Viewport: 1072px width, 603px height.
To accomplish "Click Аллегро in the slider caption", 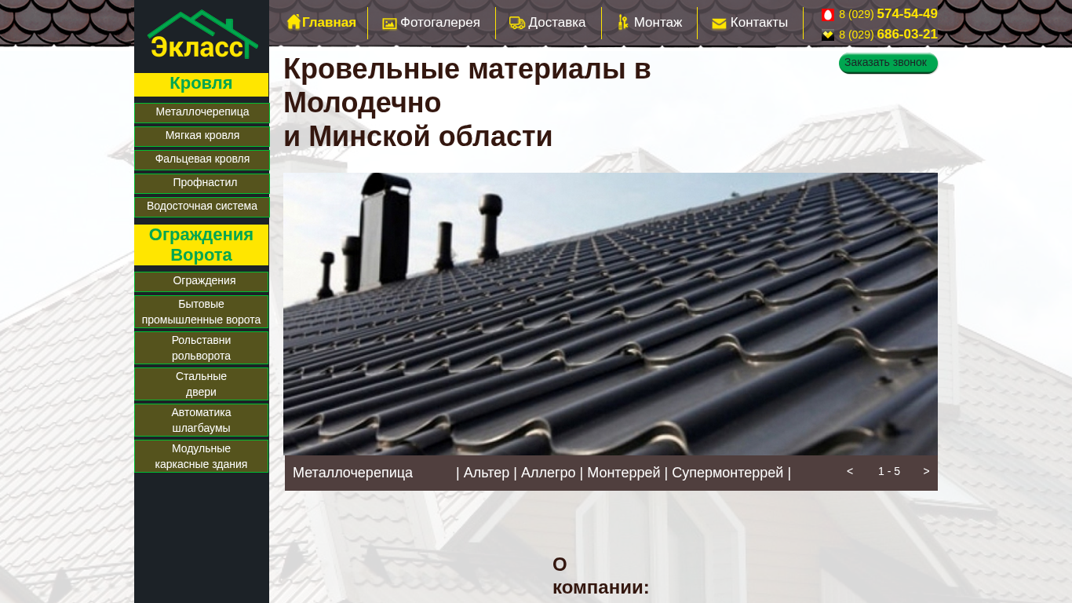I will (549, 473).
